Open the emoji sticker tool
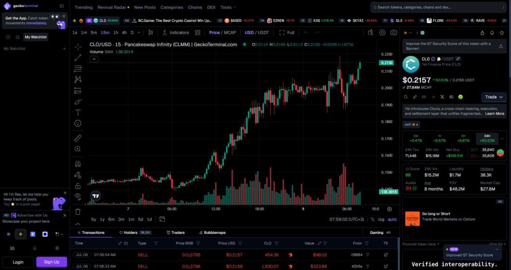 pos(78,123)
